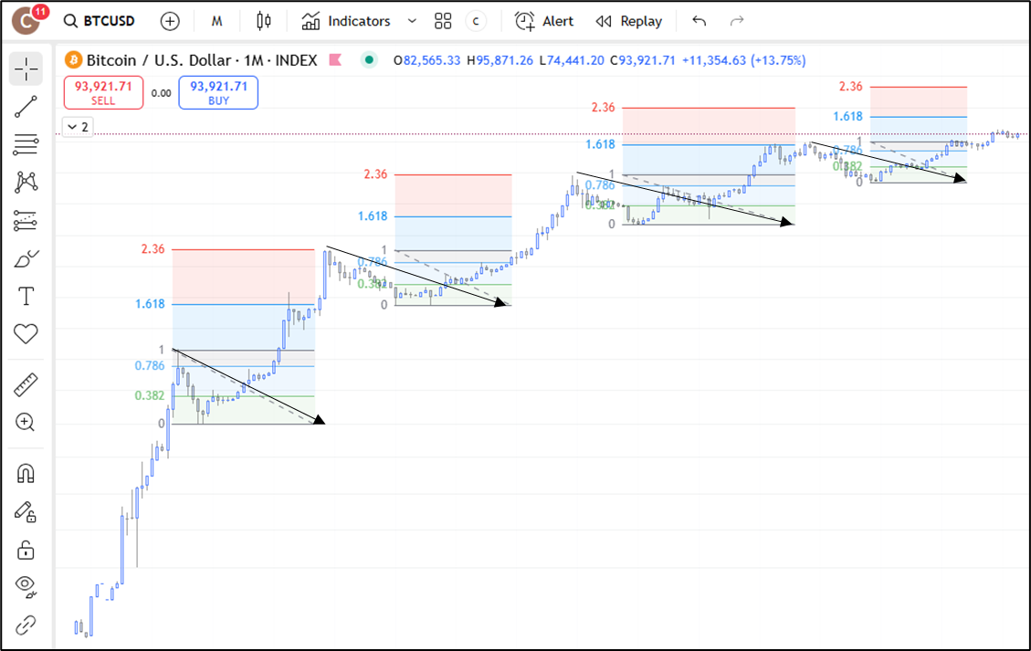The height and width of the screenshot is (651, 1031).
Task: Click the zoom in magnifier tool
Action: pyautogui.click(x=26, y=422)
